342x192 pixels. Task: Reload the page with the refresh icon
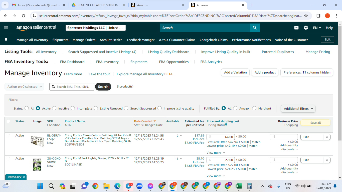tap(24, 16)
